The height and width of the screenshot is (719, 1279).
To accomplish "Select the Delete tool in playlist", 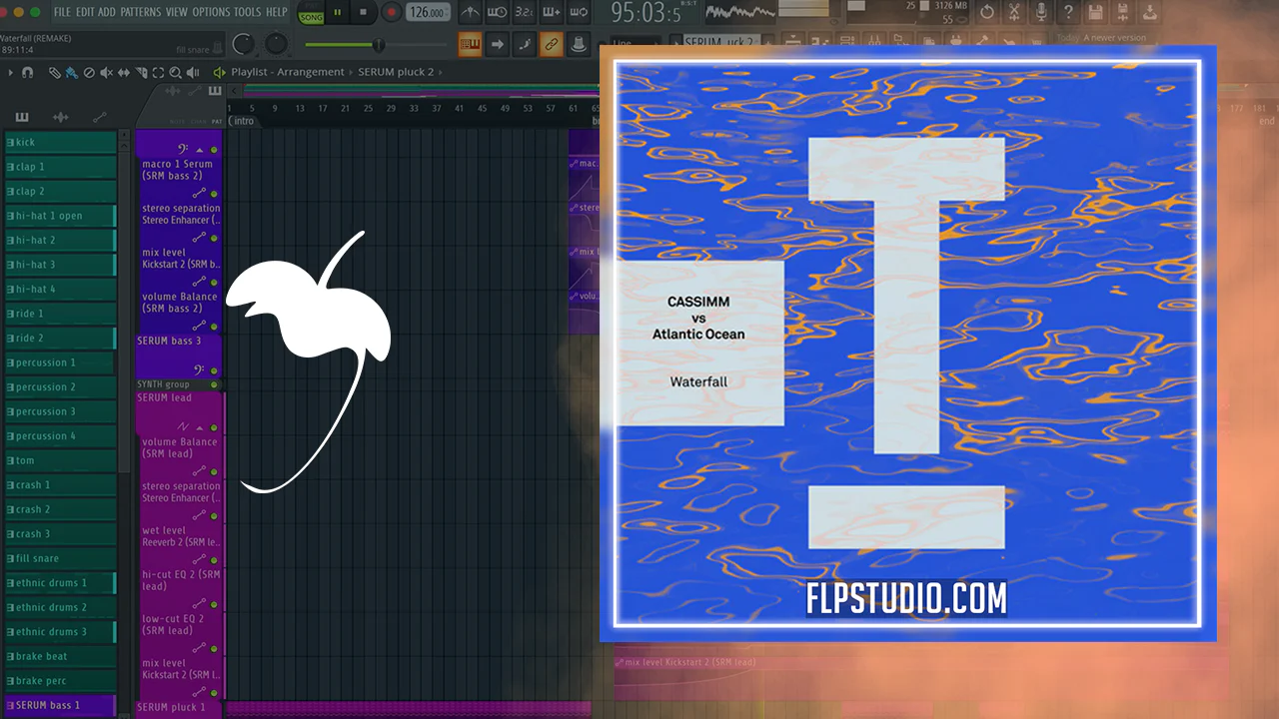I will click(x=89, y=72).
